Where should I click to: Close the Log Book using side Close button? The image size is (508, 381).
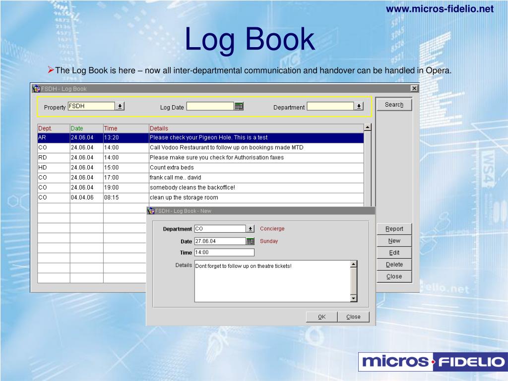pos(394,277)
